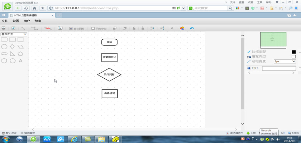Click the move forward layer icon
The height and width of the screenshot is (143, 301).
point(134,28)
